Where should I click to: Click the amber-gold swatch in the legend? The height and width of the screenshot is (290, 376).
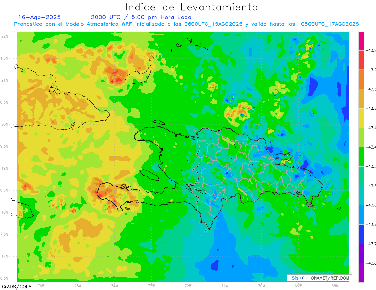point(361,99)
